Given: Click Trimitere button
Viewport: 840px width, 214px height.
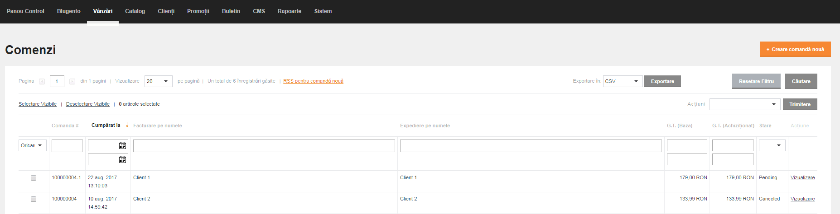Looking at the screenshot, I should pos(800,104).
